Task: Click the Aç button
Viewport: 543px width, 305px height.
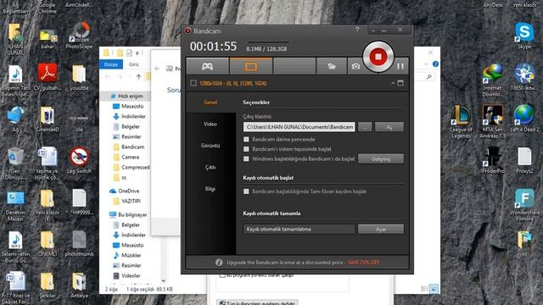Action: (x=389, y=127)
